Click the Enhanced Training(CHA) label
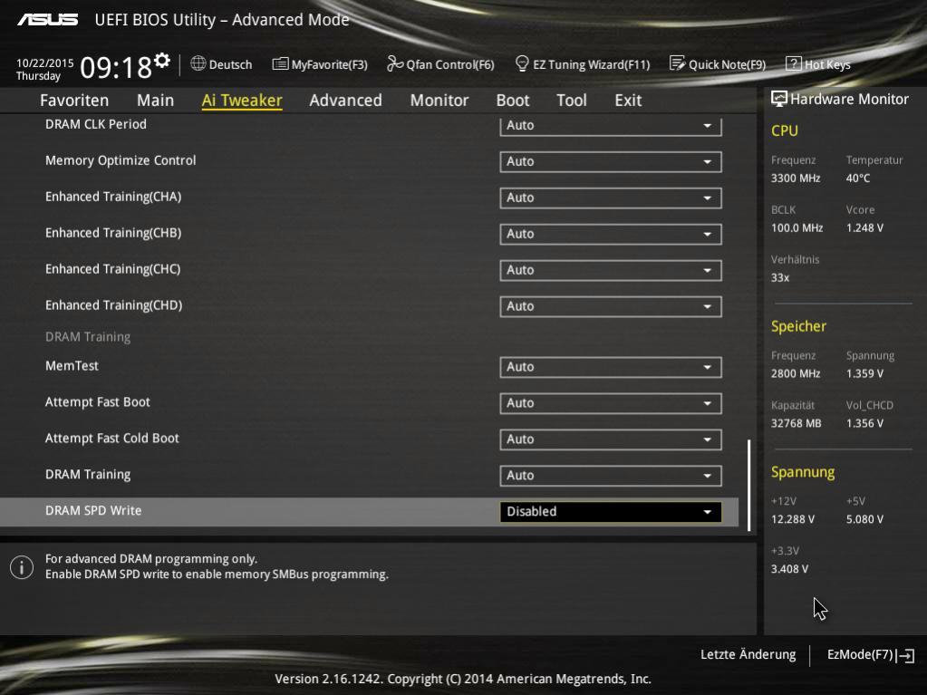The image size is (927, 695). 113,197
